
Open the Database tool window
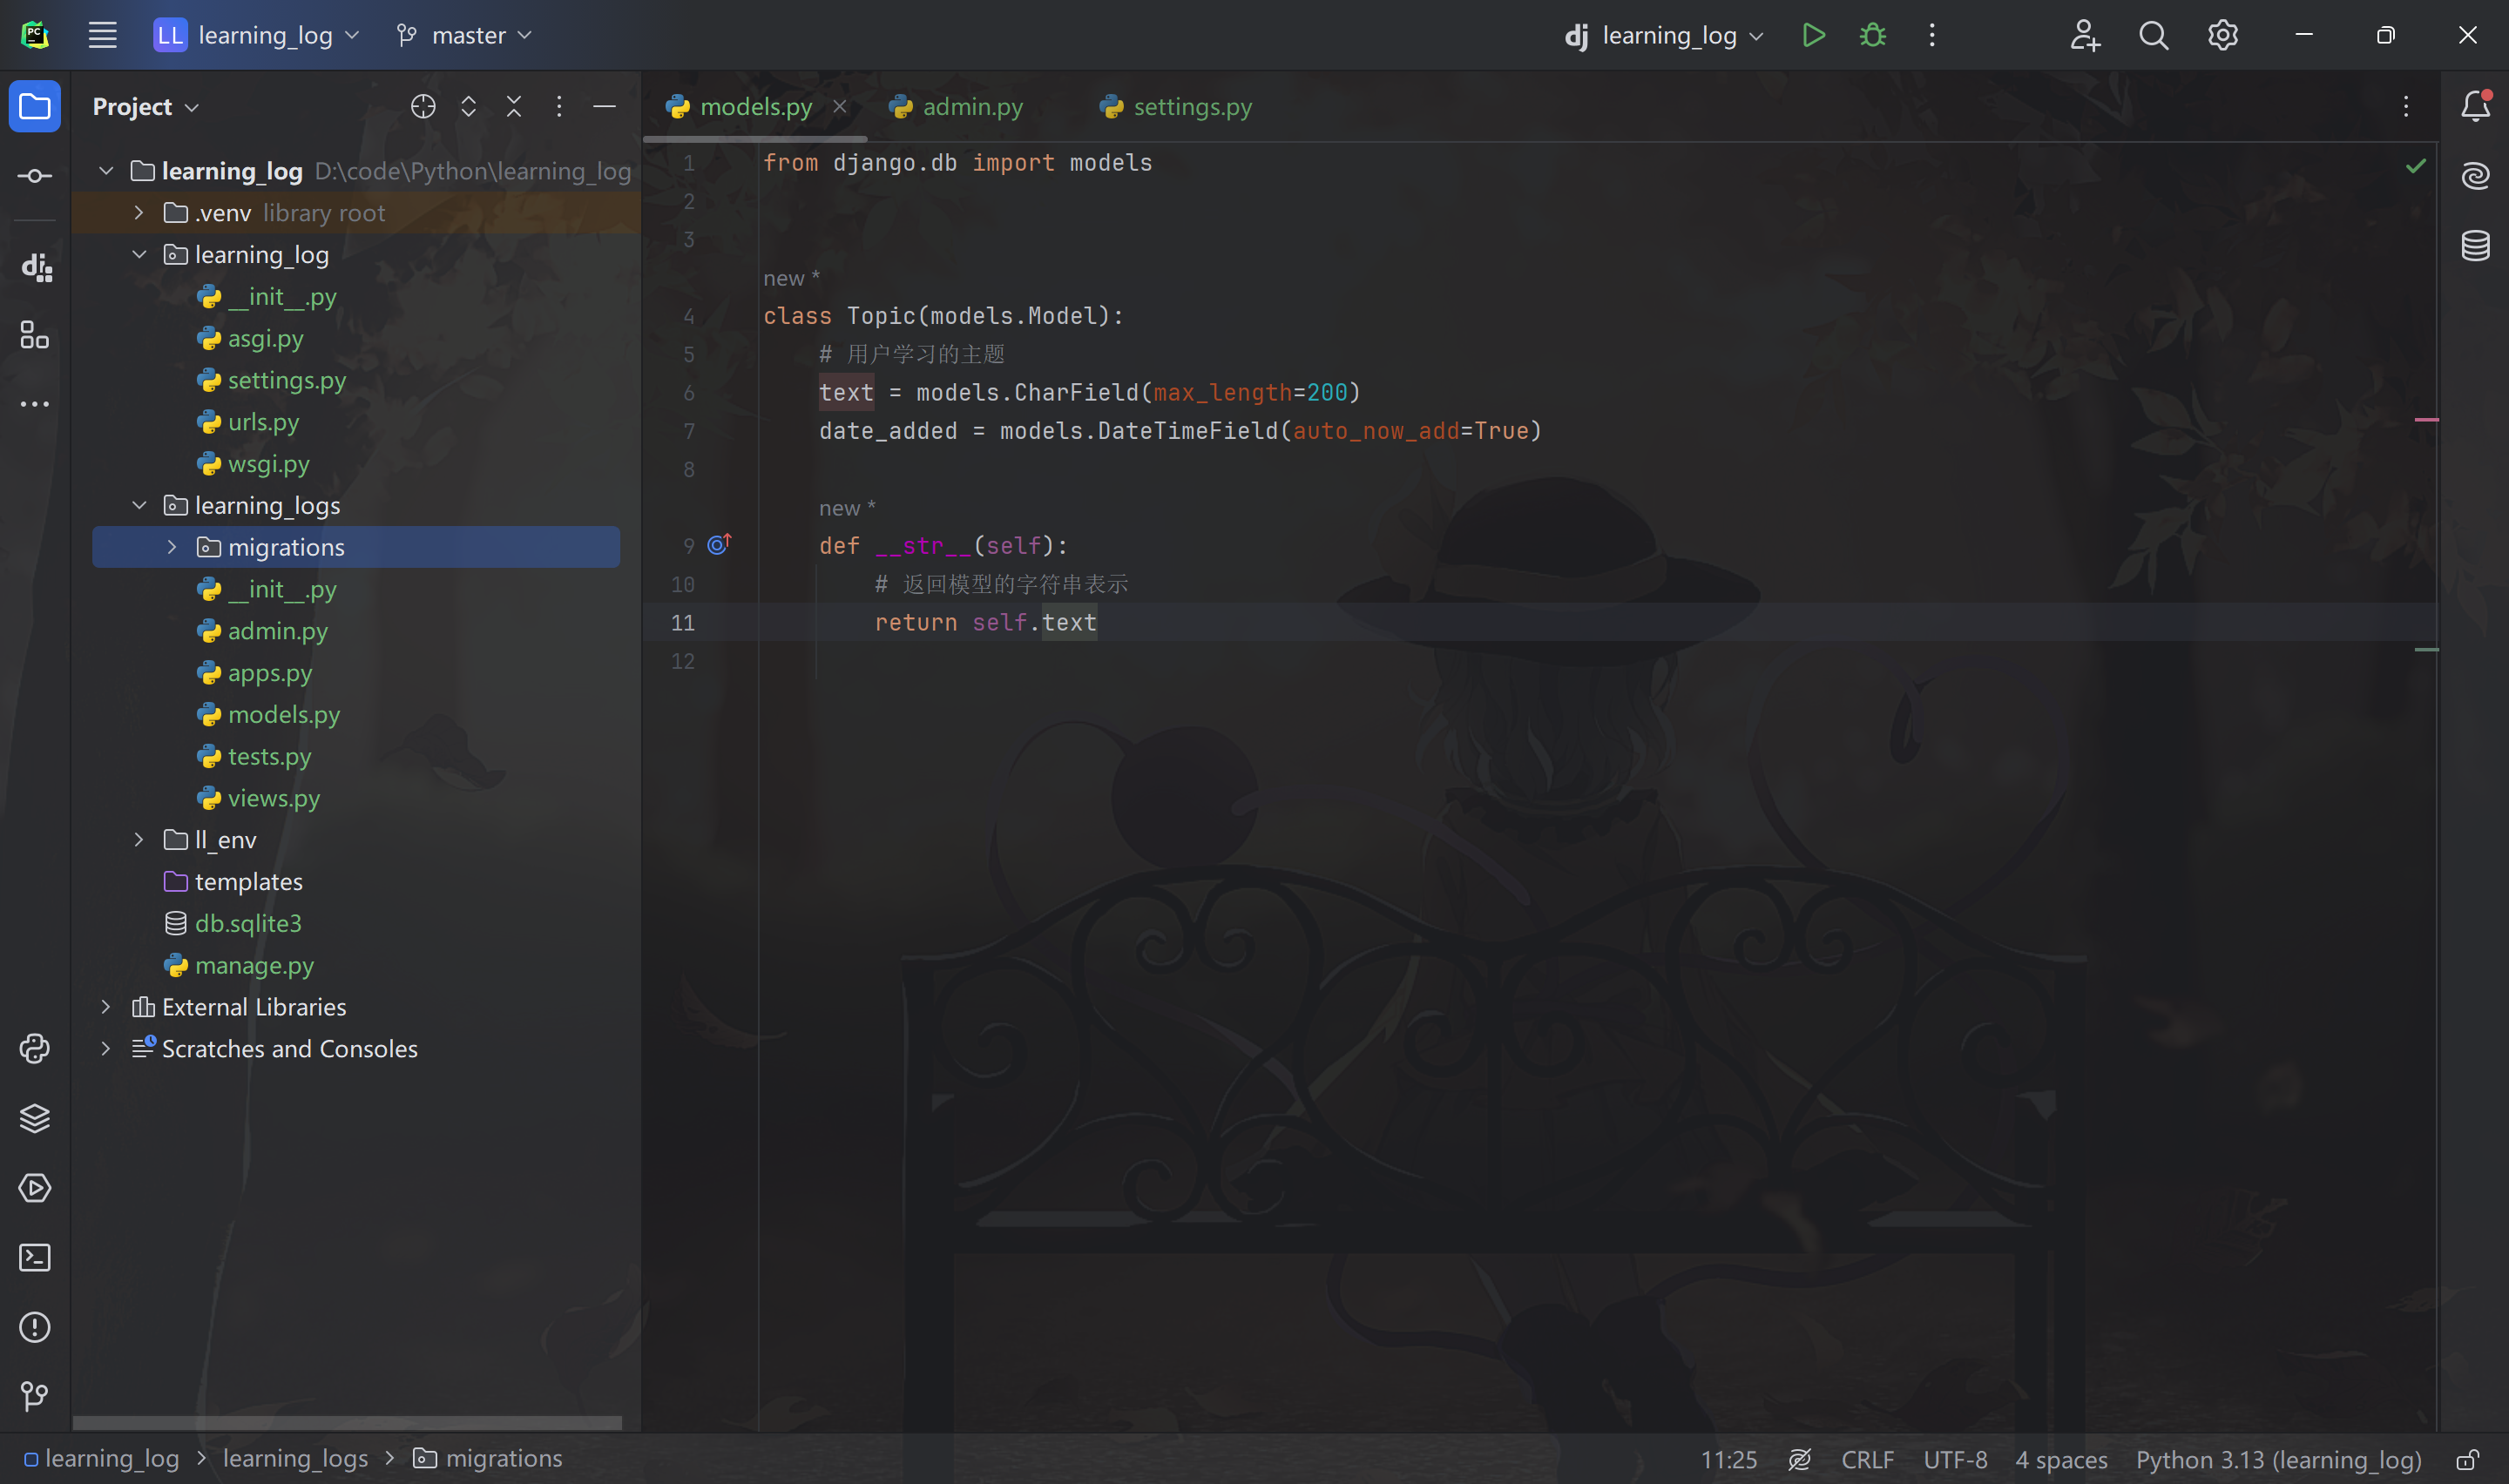click(2475, 245)
